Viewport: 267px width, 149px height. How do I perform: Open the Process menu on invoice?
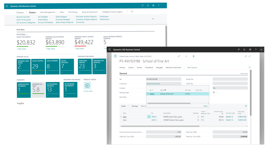(122, 68)
